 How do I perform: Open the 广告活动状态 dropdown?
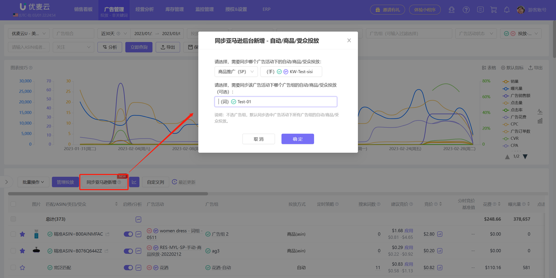[x=476, y=34]
